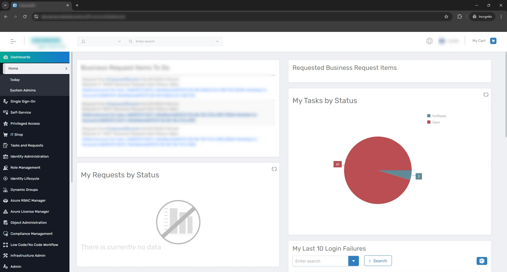
Task: Open the login failures search dropdown arrow
Action: tap(353, 261)
